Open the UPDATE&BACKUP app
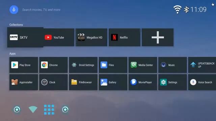The height and width of the screenshot is (121, 216). pos(202,65)
